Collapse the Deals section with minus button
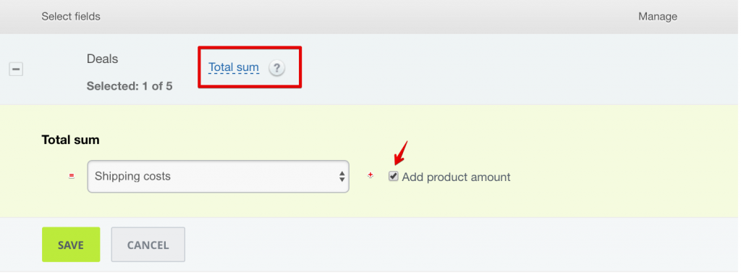The width and height of the screenshot is (741, 273). click(16, 70)
